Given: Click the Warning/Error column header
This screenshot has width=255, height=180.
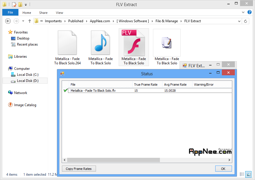Looking at the screenshot, I should point(212,85).
